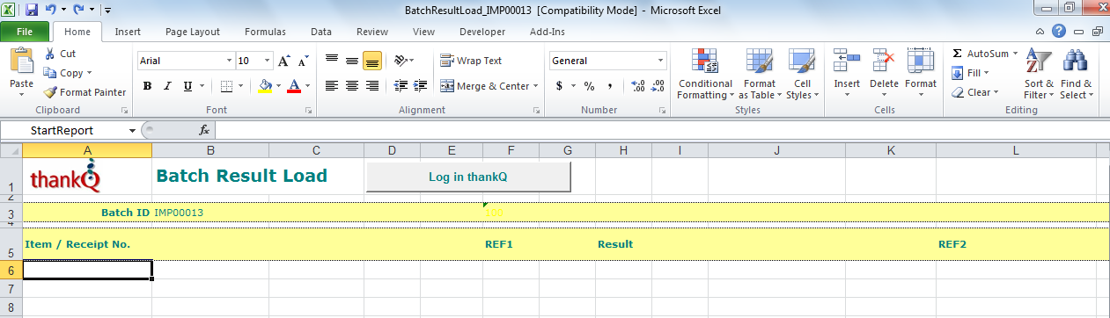The width and height of the screenshot is (1110, 318).
Task: Switch to the Insert tab
Action: point(128,32)
